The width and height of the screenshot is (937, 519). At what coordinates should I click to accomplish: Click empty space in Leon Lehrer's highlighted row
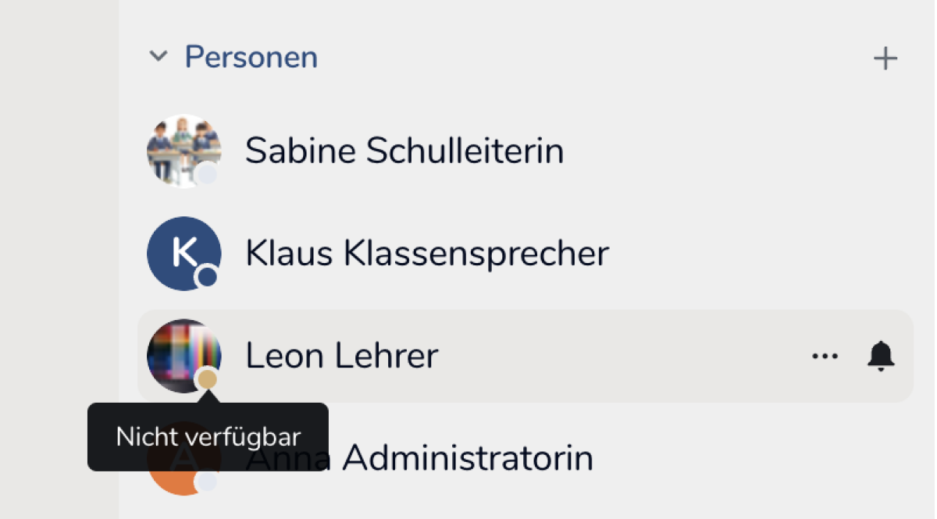625,356
